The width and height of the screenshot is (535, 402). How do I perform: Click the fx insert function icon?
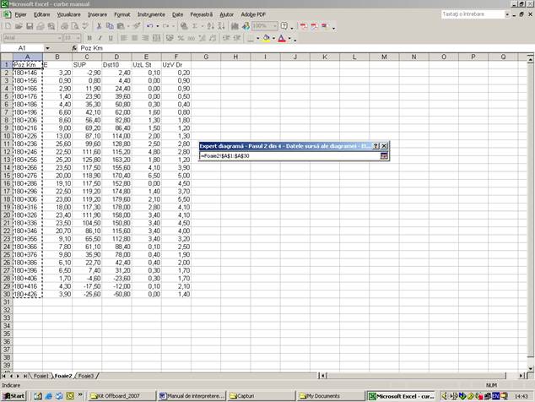point(73,48)
